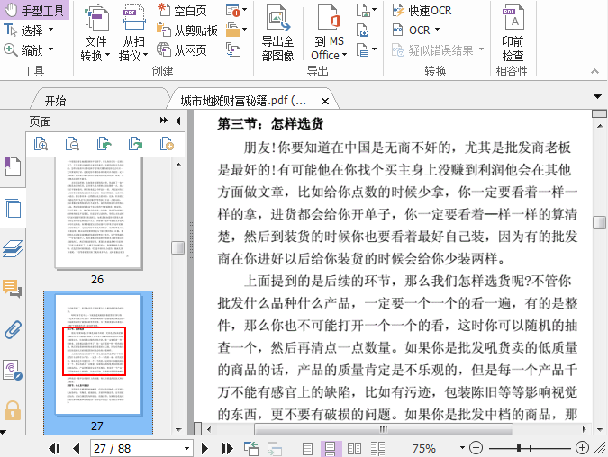
Task: Open the Attachments paperclip panel
Action: pyautogui.click(x=13, y=329)
